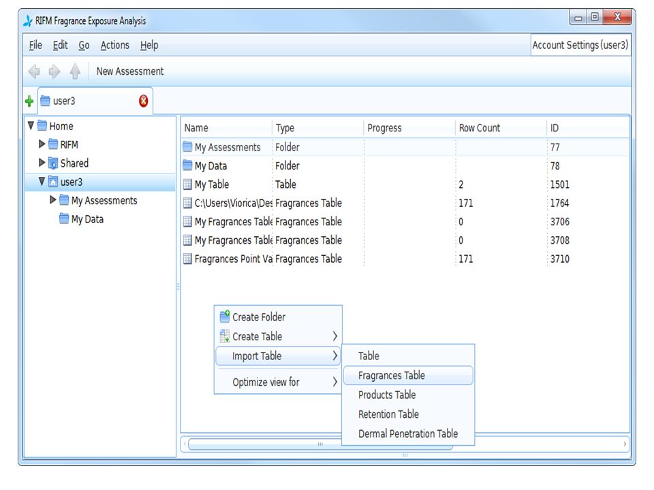The width and height of the screenshot is (654, 490).
Task: Select the My Table row name
Action: click(x=212, y=184)
